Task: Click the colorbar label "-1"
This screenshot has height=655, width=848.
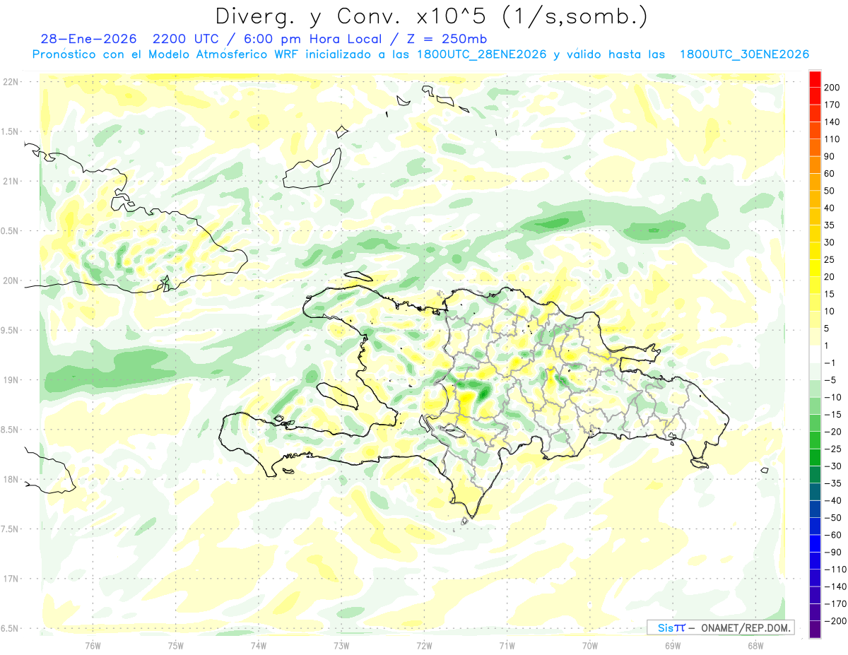Action: (831, 363)
